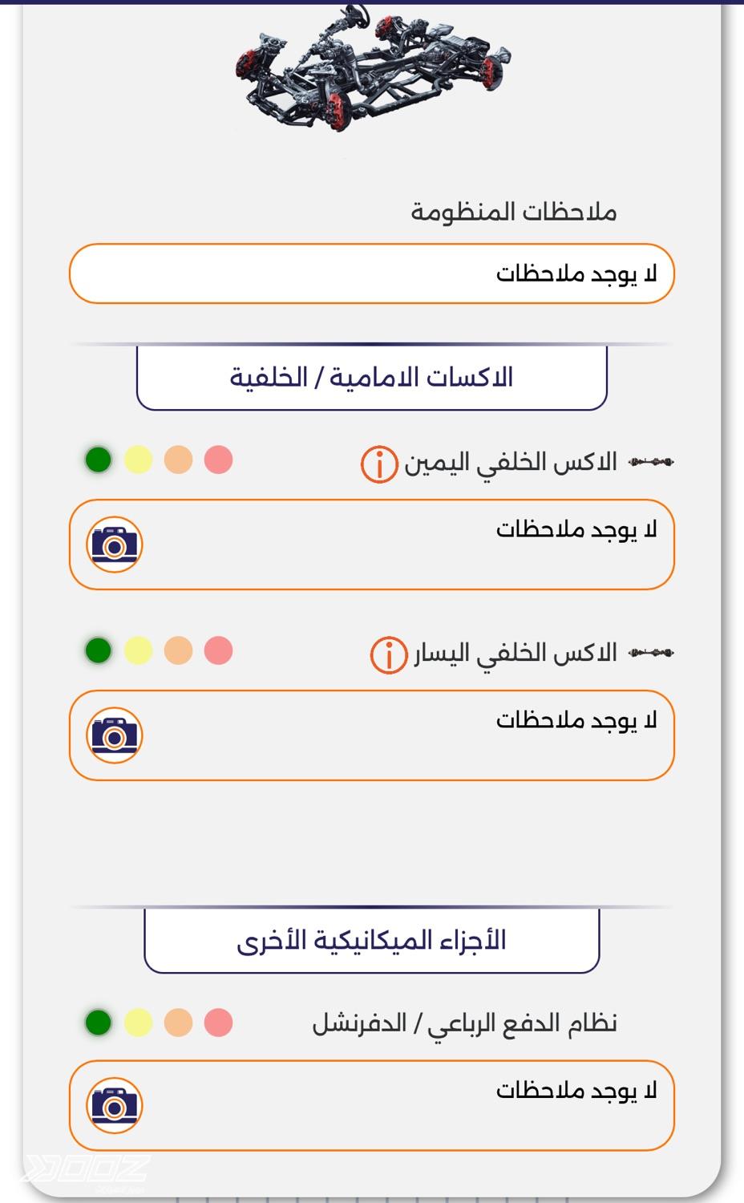744x1203 pixels.
Task: Tap camera icon in four-wheel drive notes
Action: click(115, 1105)
